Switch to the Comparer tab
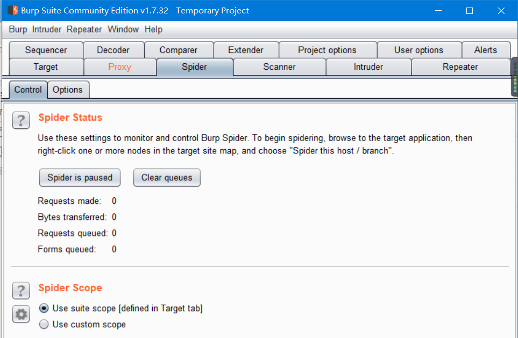The width and height of the screenshot is (518, 338). [179, 50]
